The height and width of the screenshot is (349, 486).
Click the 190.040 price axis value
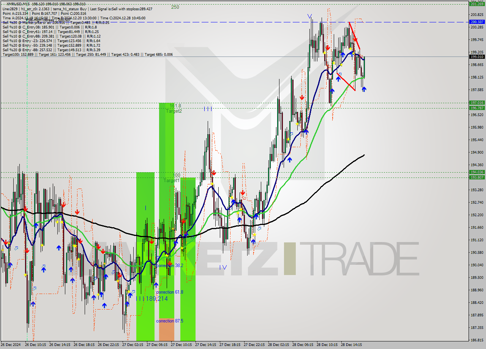(477, 265)
